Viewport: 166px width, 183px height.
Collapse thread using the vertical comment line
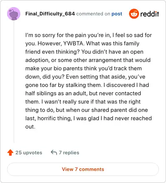click(14, 82)
